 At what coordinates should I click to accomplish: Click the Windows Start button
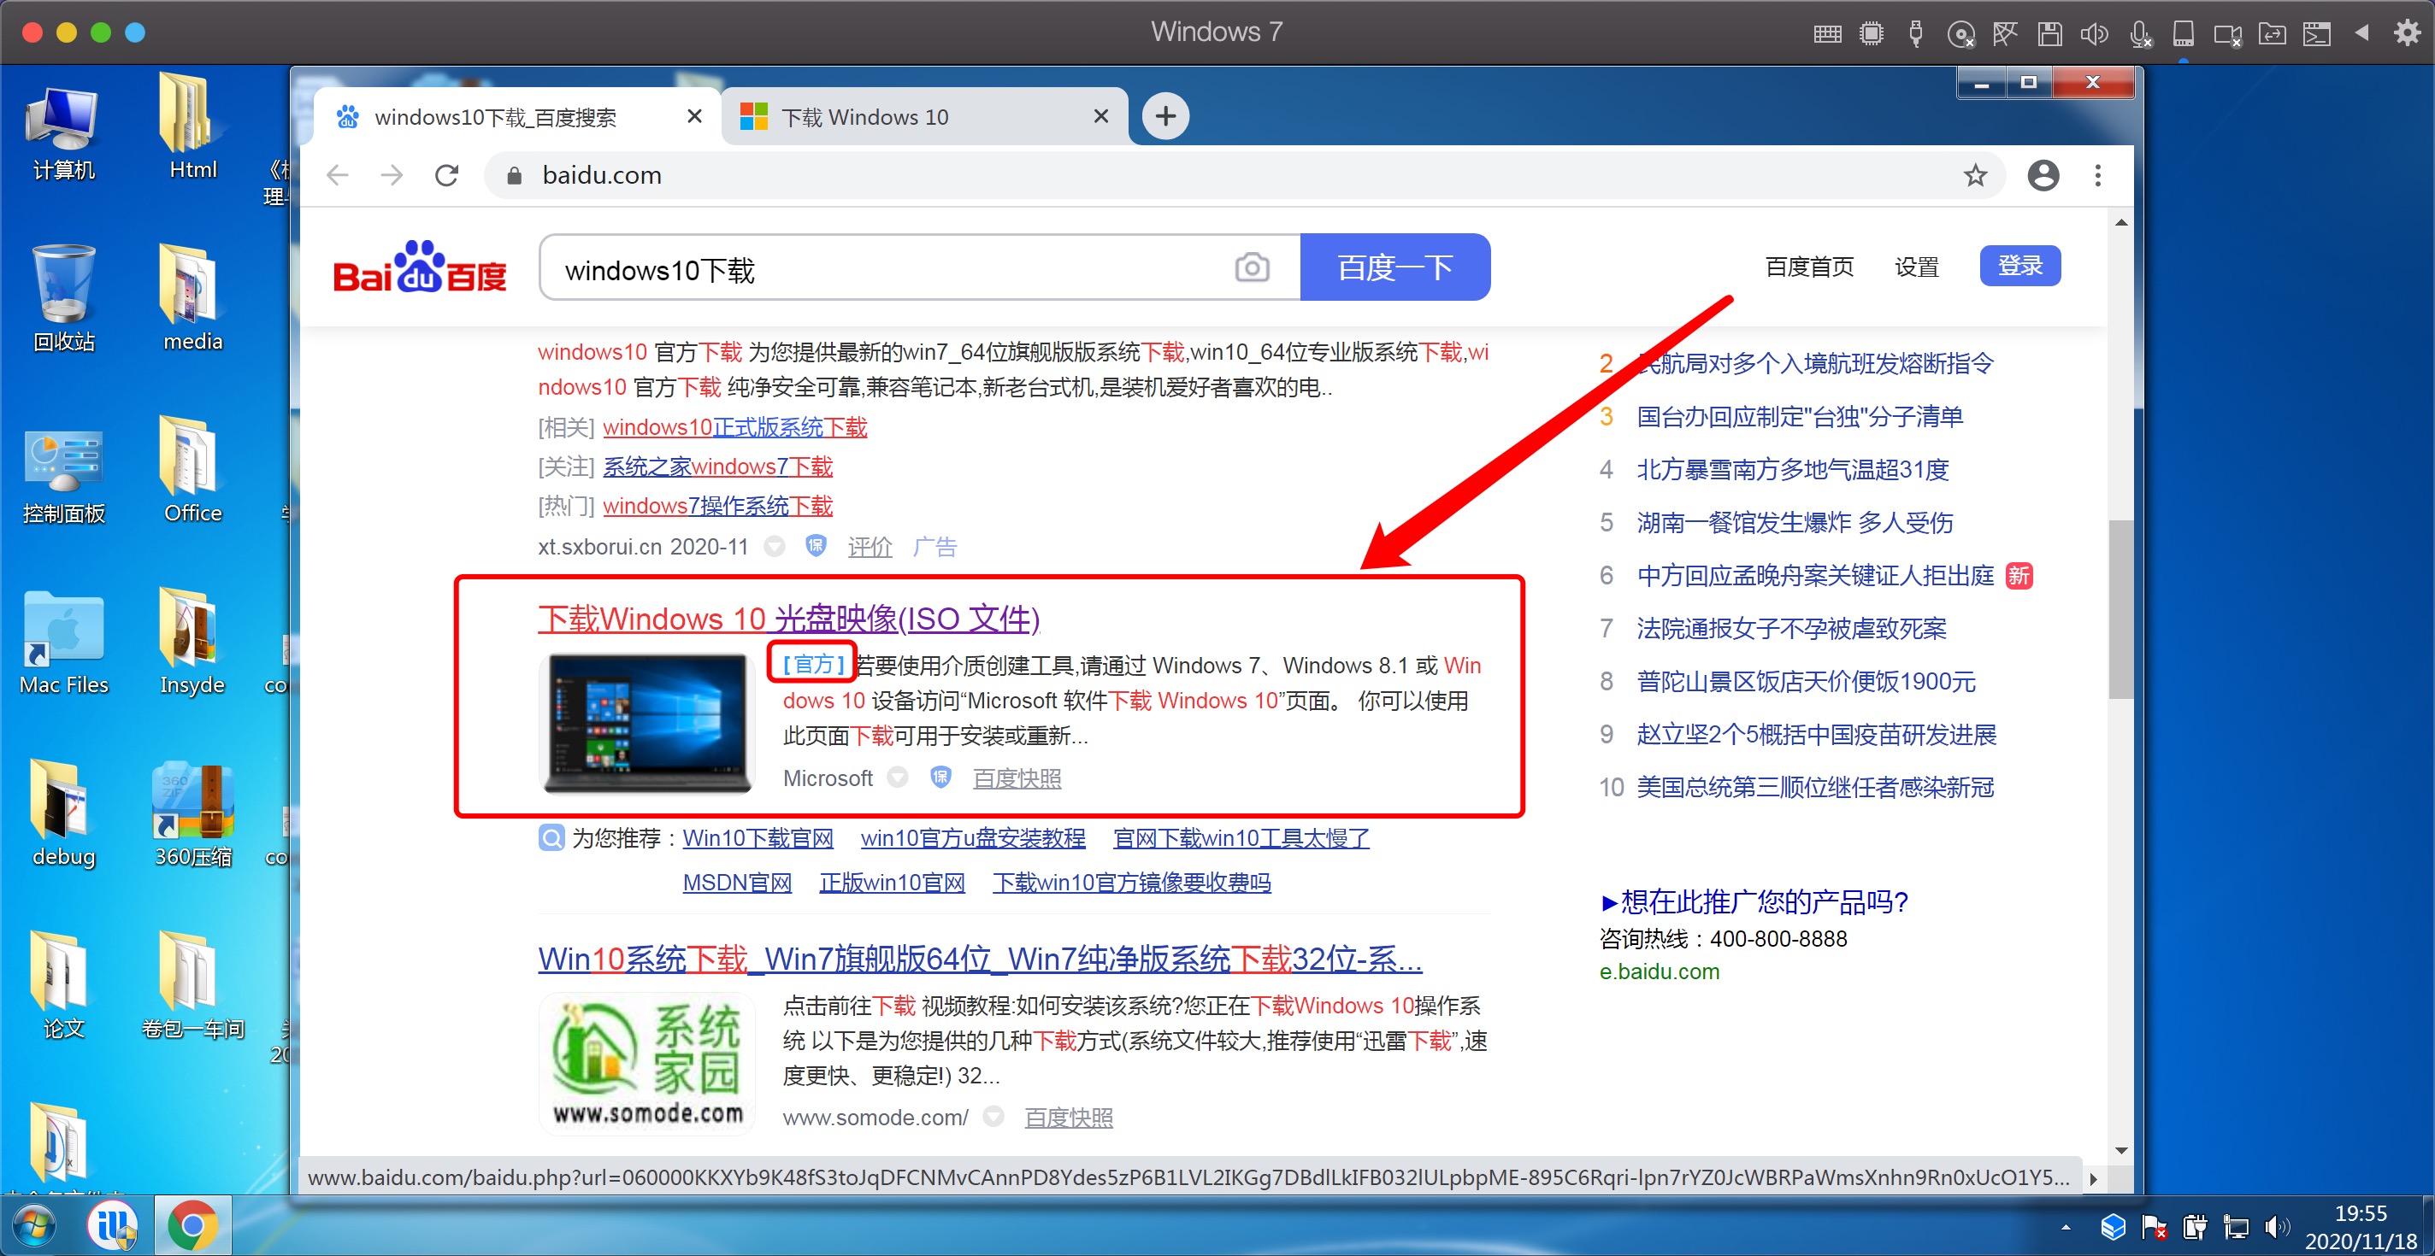point(35,1226)
